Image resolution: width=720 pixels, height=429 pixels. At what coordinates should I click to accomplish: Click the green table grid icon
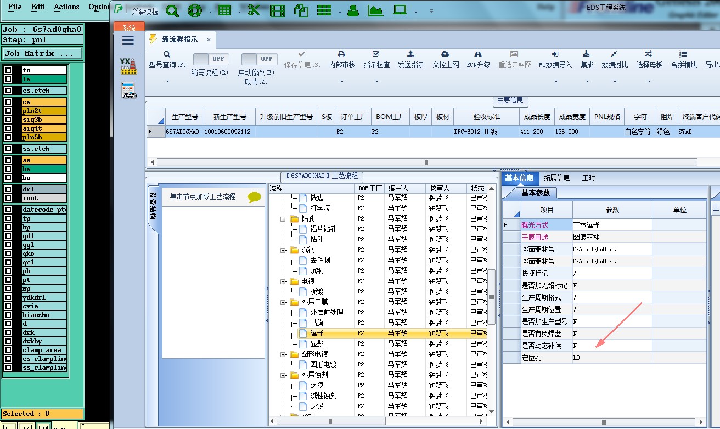224,10
